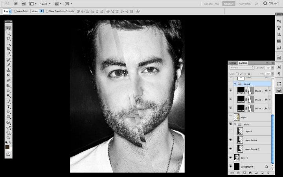Viewport: 283px width, 177px height.
Task: Add a layer mask from panel footer
Action: point(244,173)
